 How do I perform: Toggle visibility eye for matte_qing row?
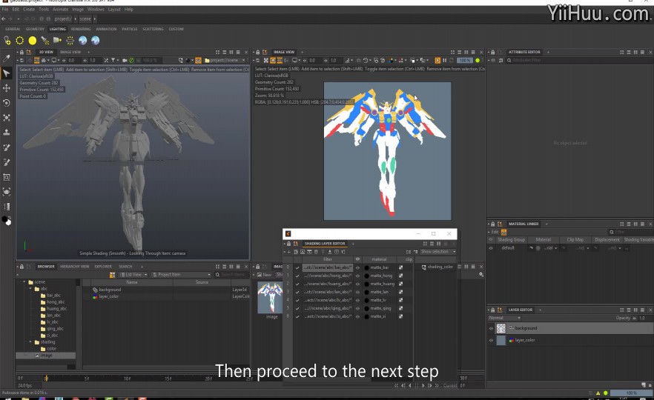357,308
